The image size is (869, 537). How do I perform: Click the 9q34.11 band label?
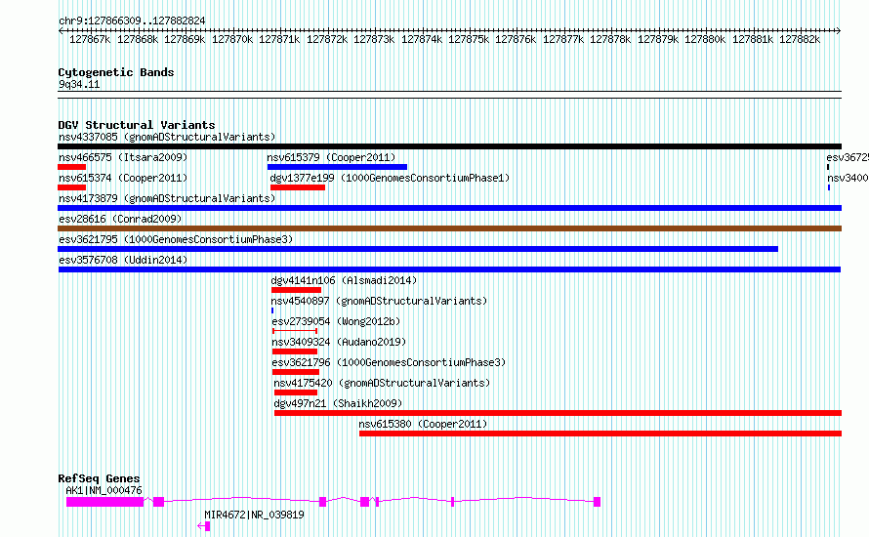click(x=79, y=84)
